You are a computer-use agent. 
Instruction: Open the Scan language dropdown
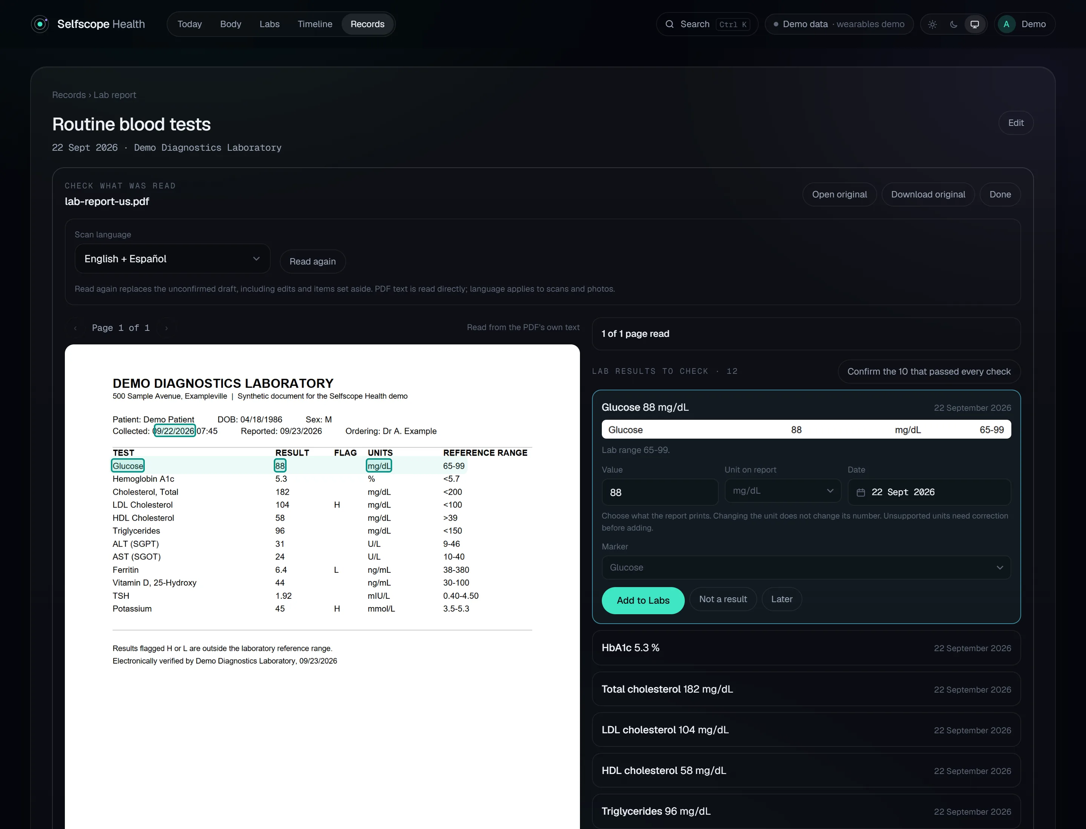(172, 258)
